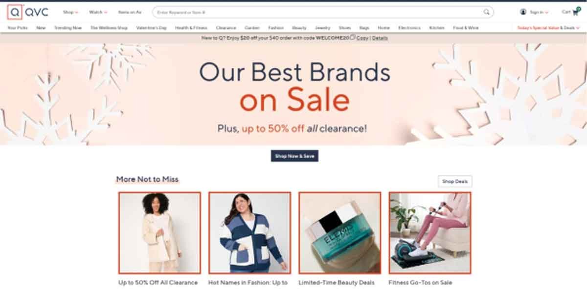The width and height of the screenshot is (587, 293).
Task: Click the Sign In profile icon
Action: pos(523,12)
